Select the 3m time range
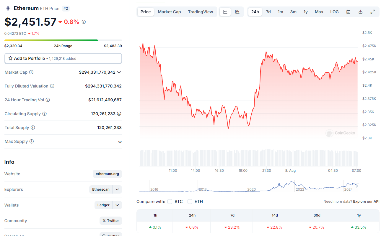Viewport: 381px width, 236px height. (293, 12)
